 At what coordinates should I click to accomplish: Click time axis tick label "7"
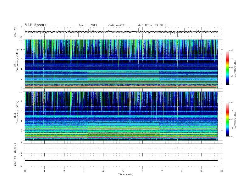pyautogui.click(x=162, y=171)
